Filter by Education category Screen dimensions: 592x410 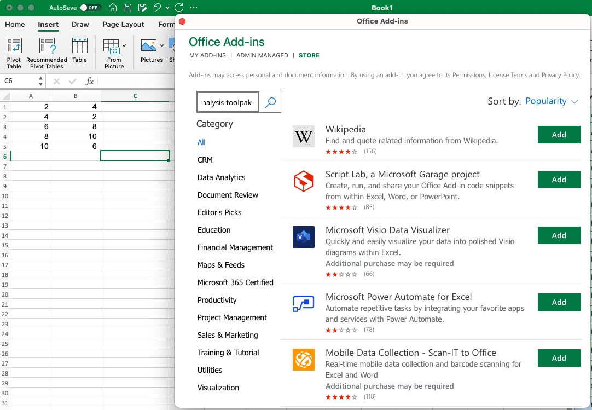(214, 230)
